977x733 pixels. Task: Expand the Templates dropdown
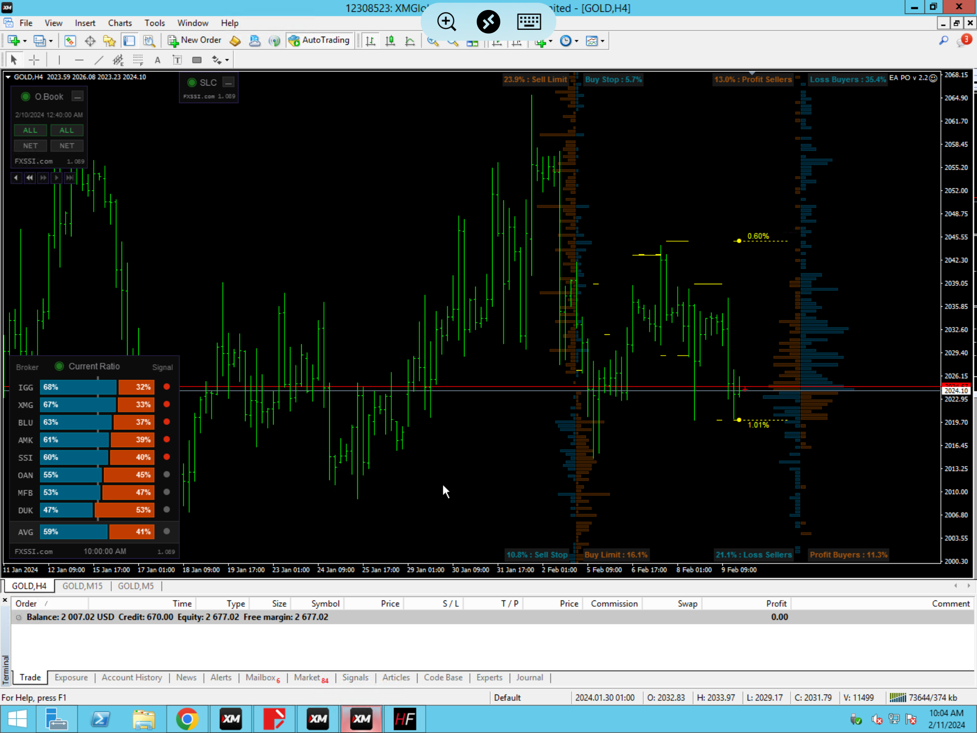pos(602,41)
